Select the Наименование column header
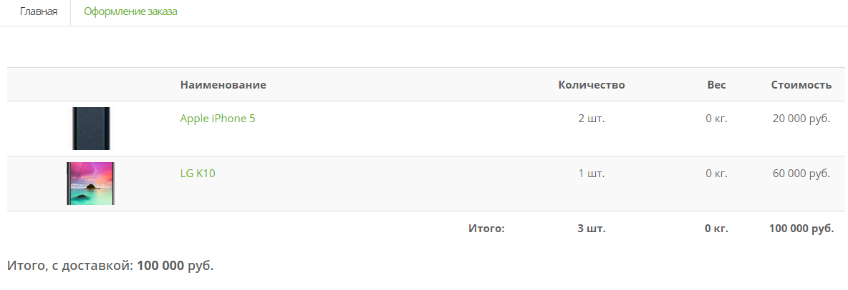Viewport: 848px width, 290px height. tap(223, 84)
